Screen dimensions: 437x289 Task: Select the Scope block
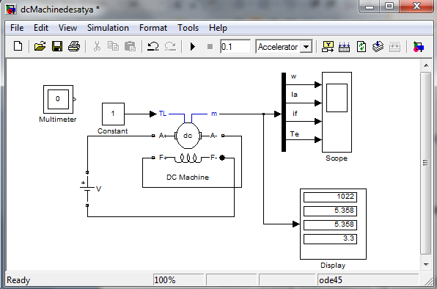(x=337, y=112)
